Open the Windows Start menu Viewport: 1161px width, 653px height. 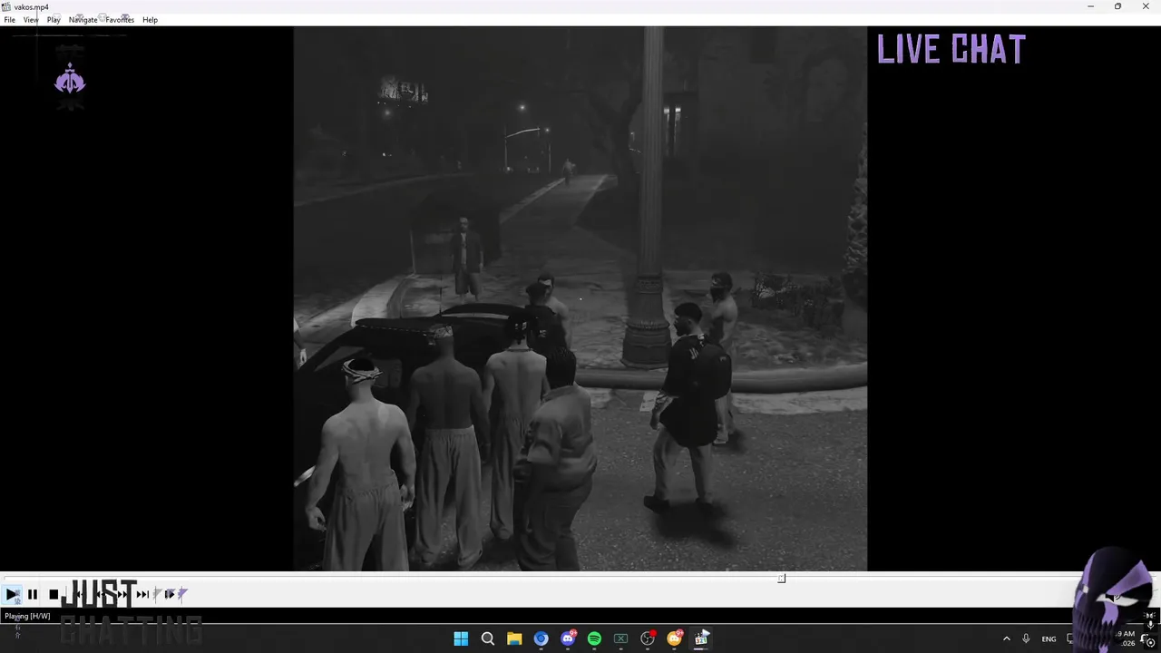[461, 638]
